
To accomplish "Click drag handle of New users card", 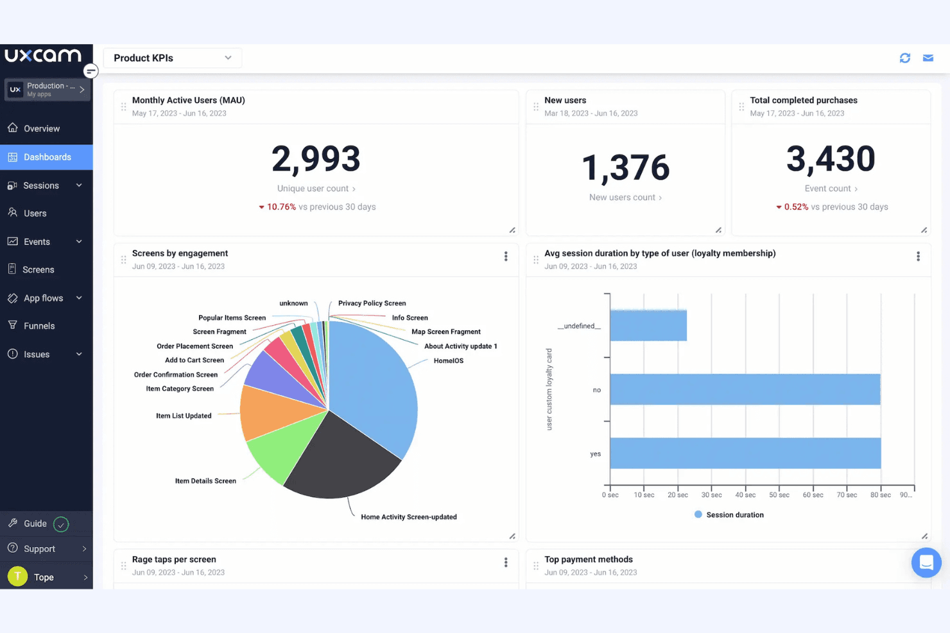I will click(536, 106).
